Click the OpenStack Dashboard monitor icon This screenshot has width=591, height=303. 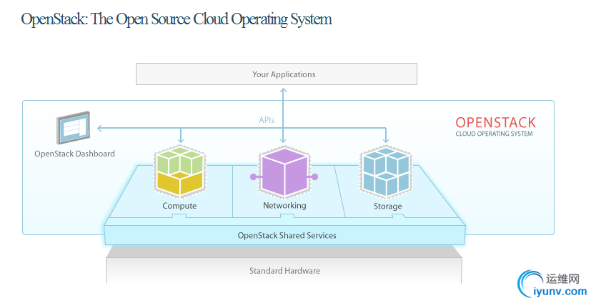[73, 128]
